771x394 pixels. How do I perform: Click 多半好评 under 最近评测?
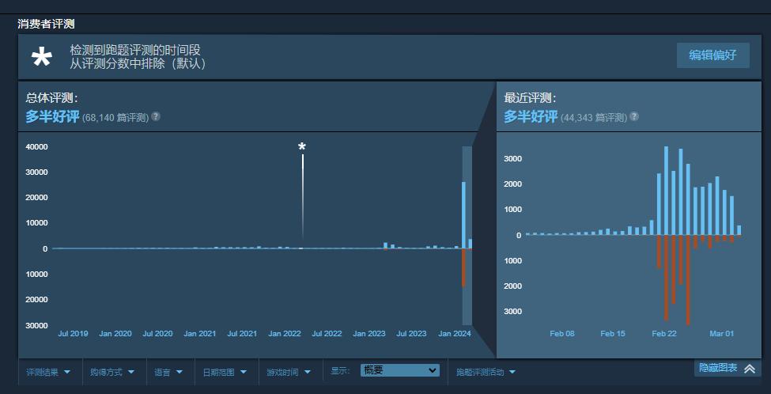(531, 117)
